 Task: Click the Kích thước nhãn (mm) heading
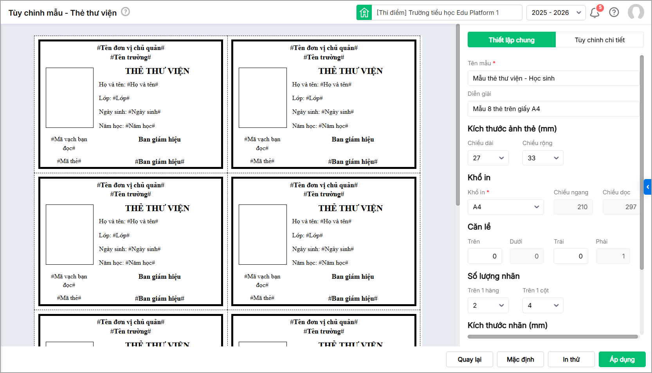(x=508, y=325)
